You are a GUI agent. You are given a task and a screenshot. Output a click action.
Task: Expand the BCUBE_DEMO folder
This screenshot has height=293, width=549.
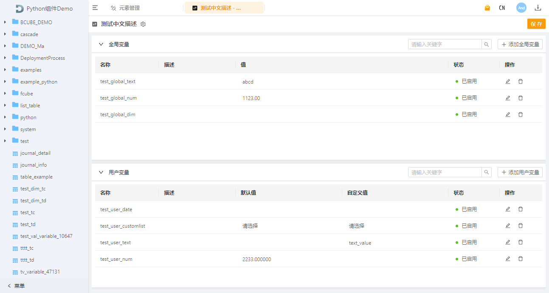click(x=5, y=22)
